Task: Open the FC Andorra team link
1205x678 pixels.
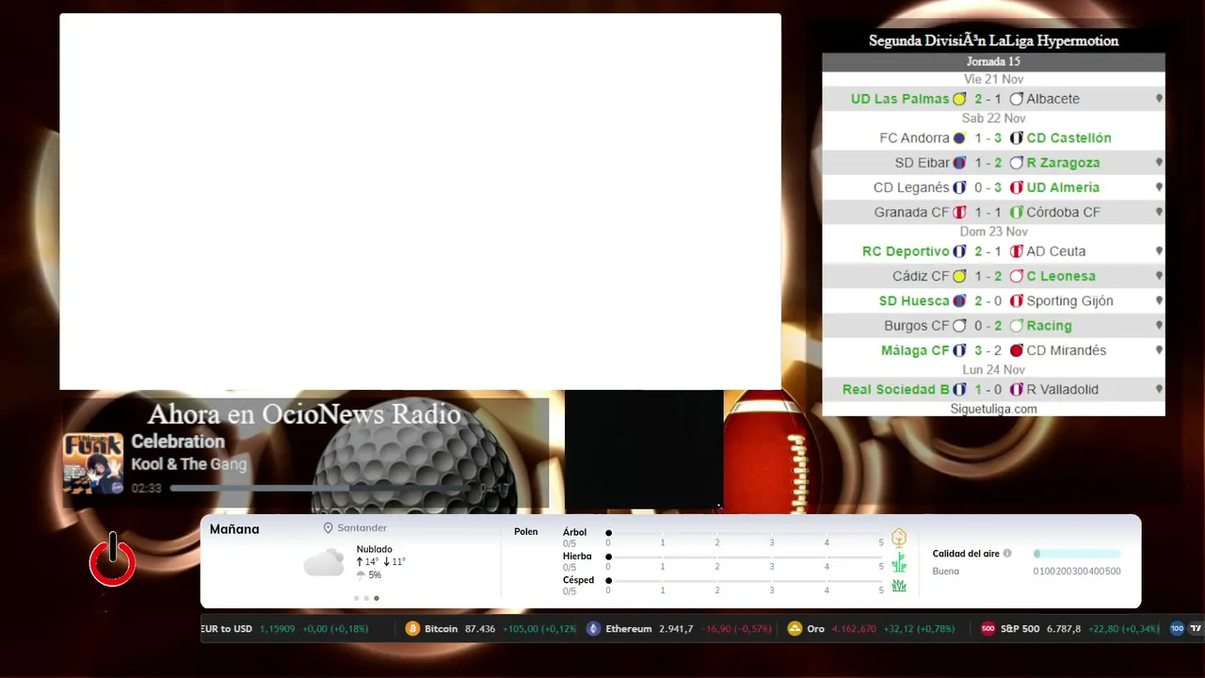Action: [914, 137]
